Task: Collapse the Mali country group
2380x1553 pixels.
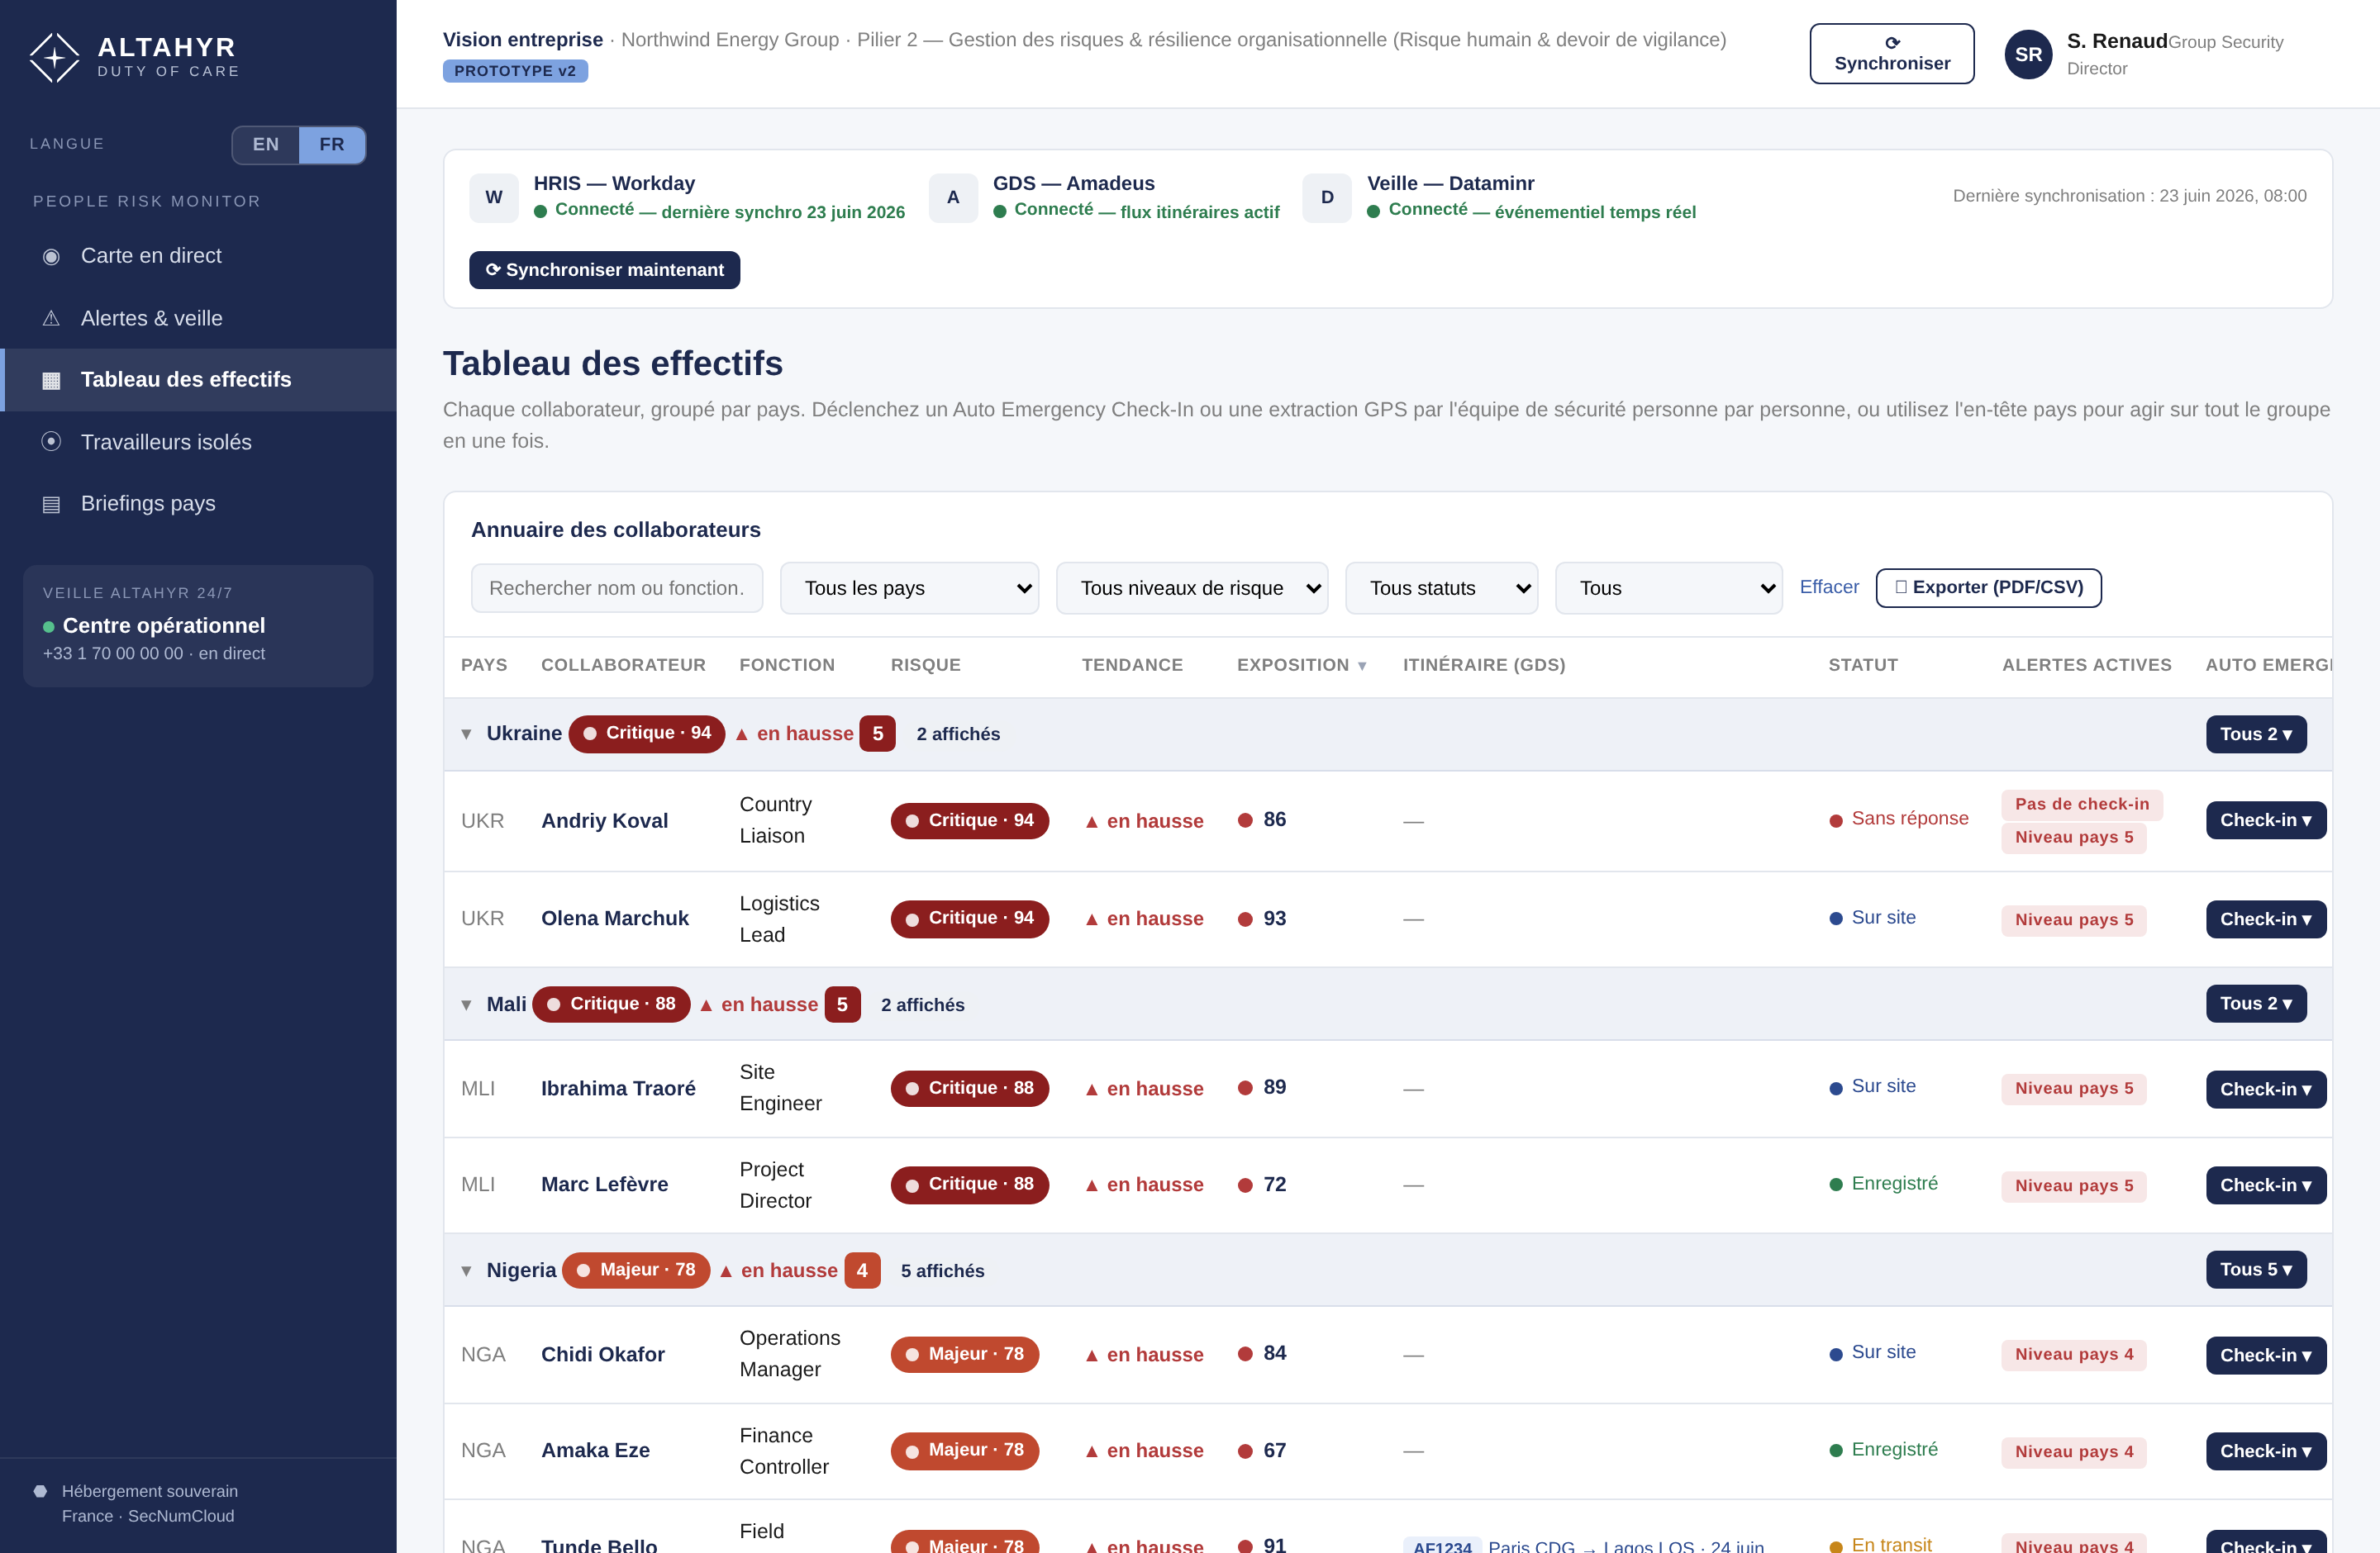Action: pyautogui.click(x=466, y=1005)
